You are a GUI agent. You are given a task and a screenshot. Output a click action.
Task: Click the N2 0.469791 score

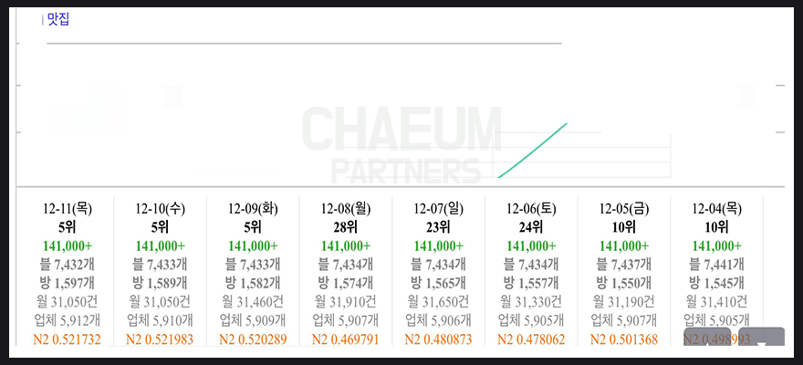[x=346, y=339]
